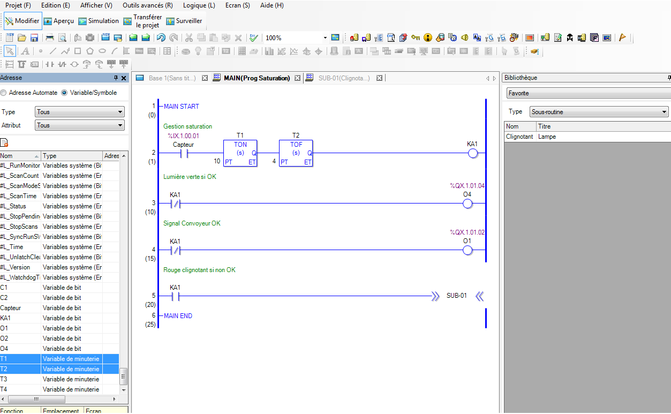Image resolution: width=671 pixels, height=414 pixels.
Task: Click the gold key security icon
Action: [x=416, y=37]
